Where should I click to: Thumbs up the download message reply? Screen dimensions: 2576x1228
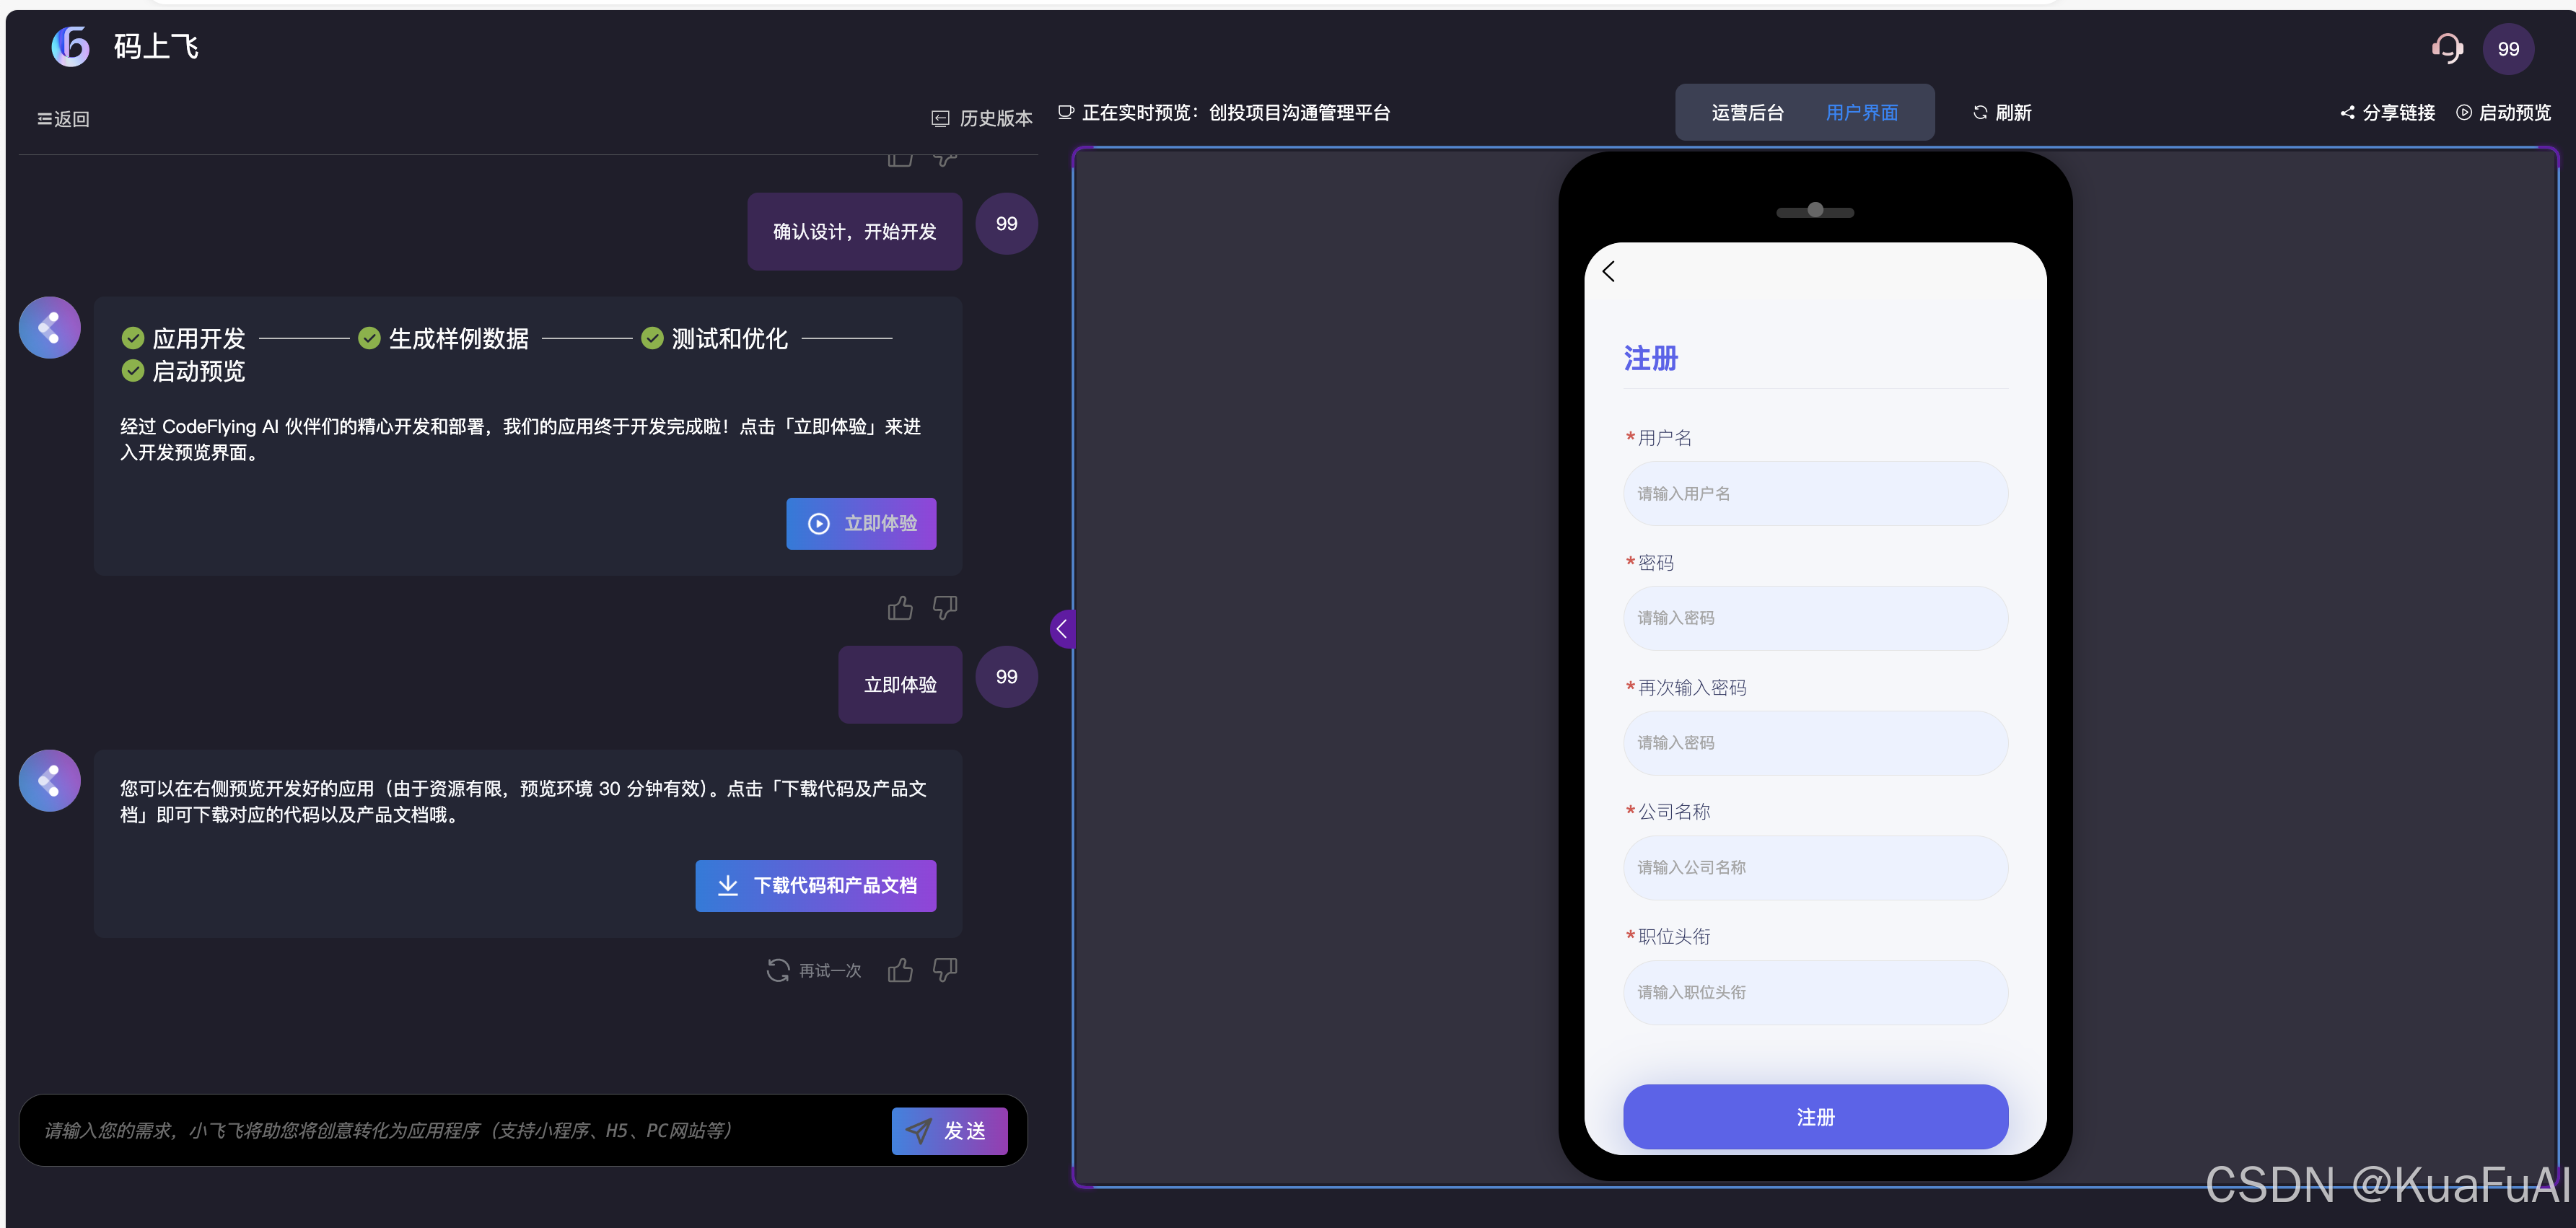pos(900,970)
